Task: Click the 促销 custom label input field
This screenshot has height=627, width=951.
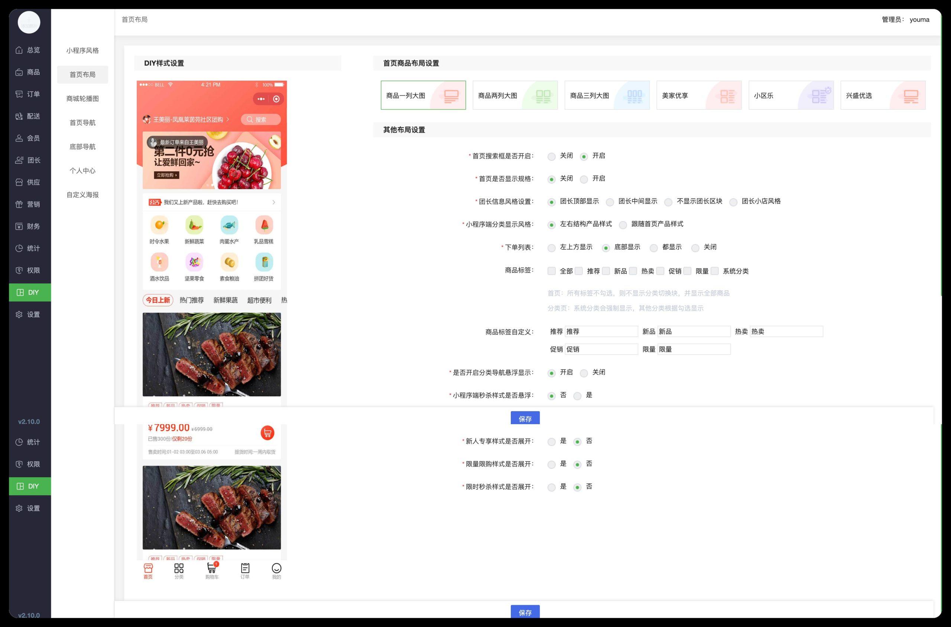Action: (601, 349)
